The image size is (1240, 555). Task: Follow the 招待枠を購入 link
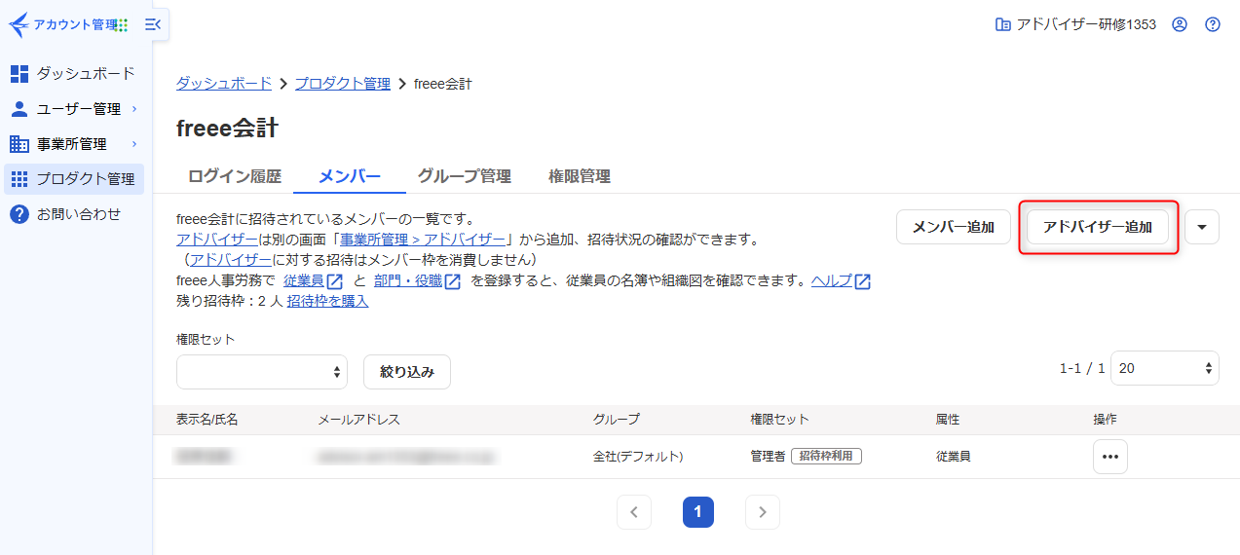click(x=327, y=301)
